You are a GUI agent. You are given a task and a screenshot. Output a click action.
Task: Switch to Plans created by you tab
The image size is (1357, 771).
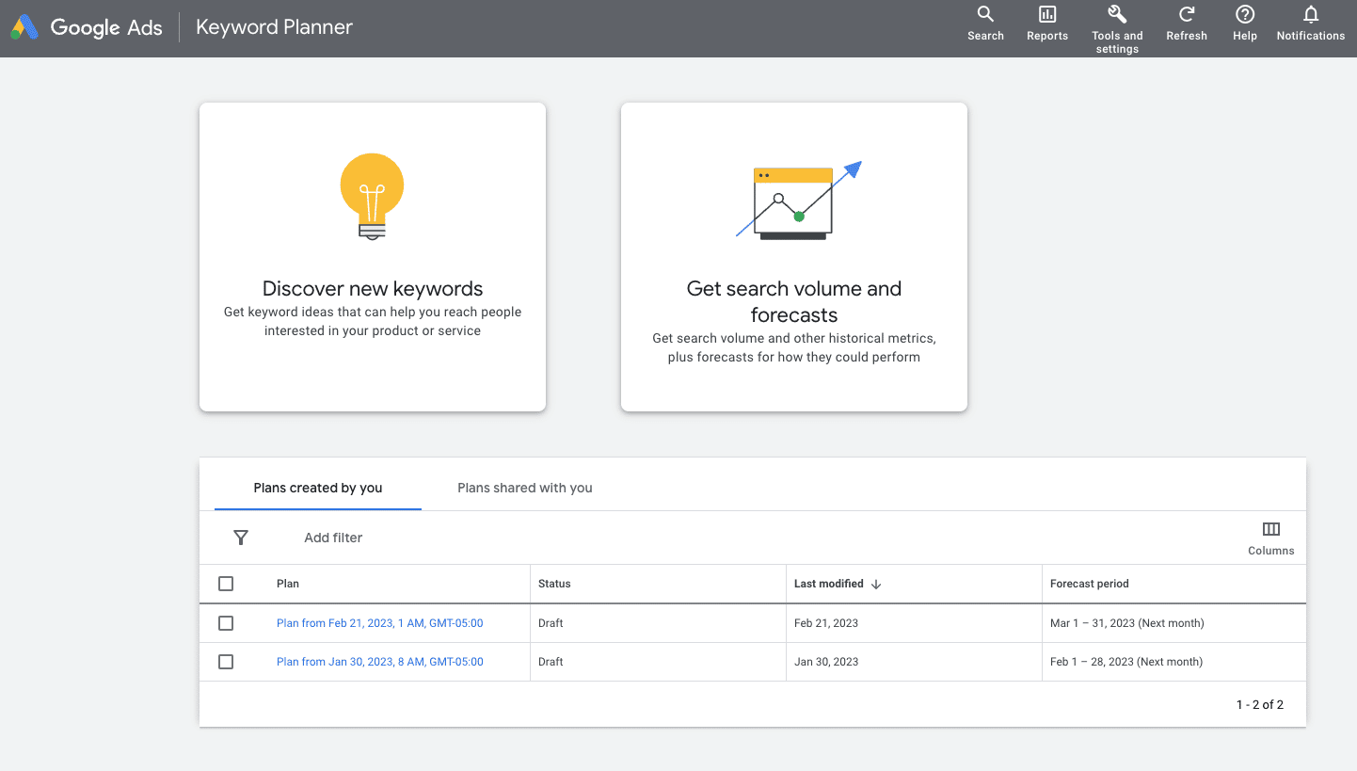318,488
